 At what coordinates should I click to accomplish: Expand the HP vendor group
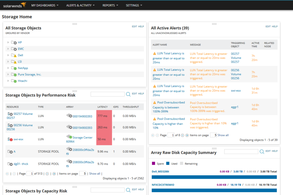[x=8, y=42]
